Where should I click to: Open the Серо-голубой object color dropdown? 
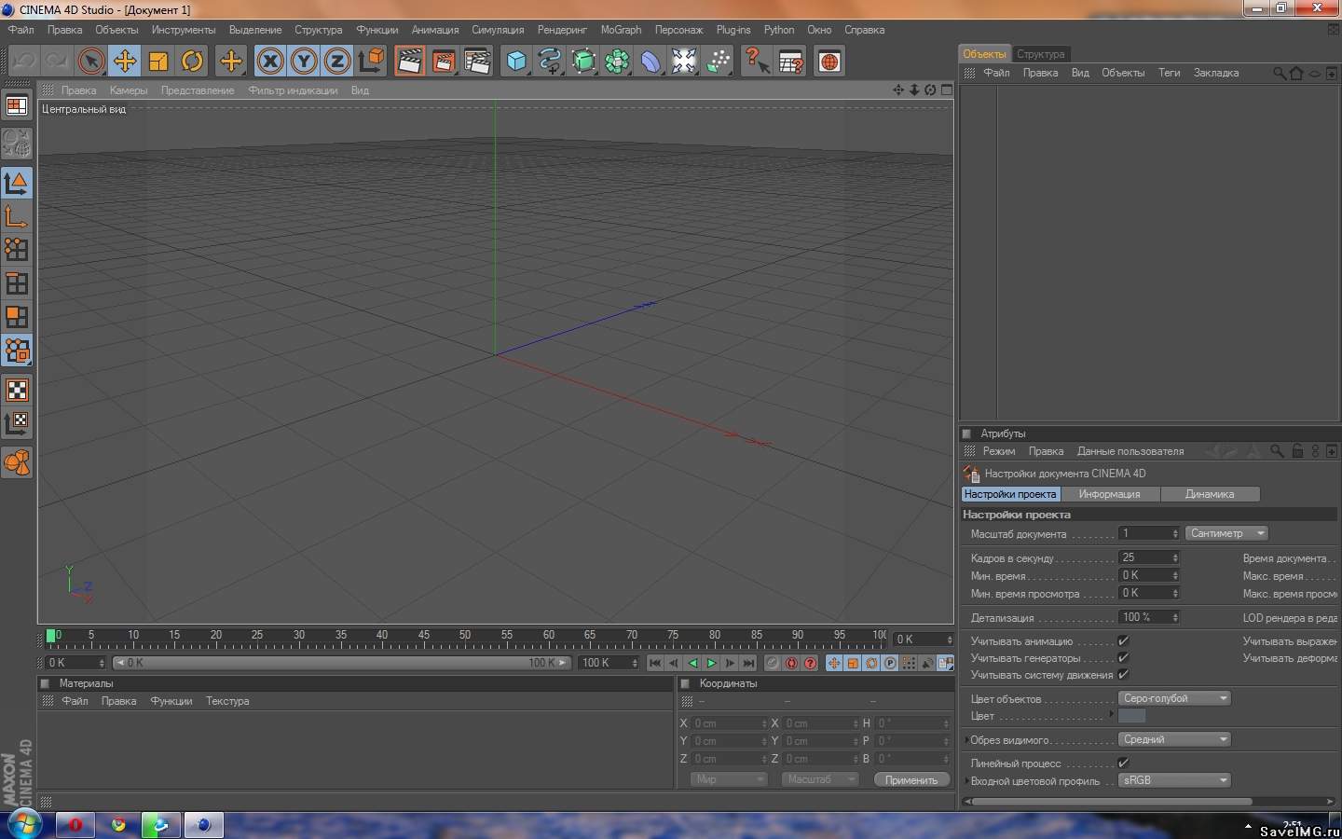tap(1174, 698)
